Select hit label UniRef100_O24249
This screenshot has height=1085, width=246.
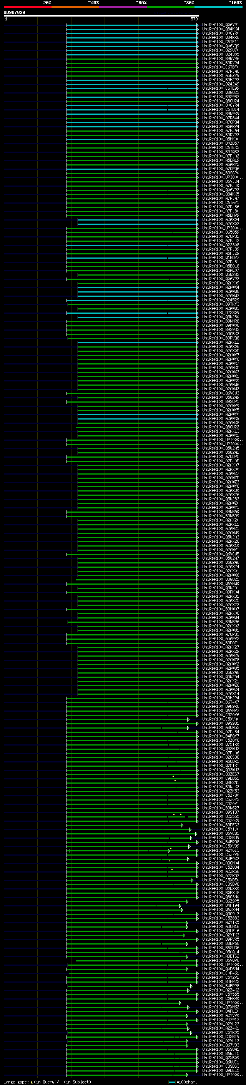coord(221,84)
